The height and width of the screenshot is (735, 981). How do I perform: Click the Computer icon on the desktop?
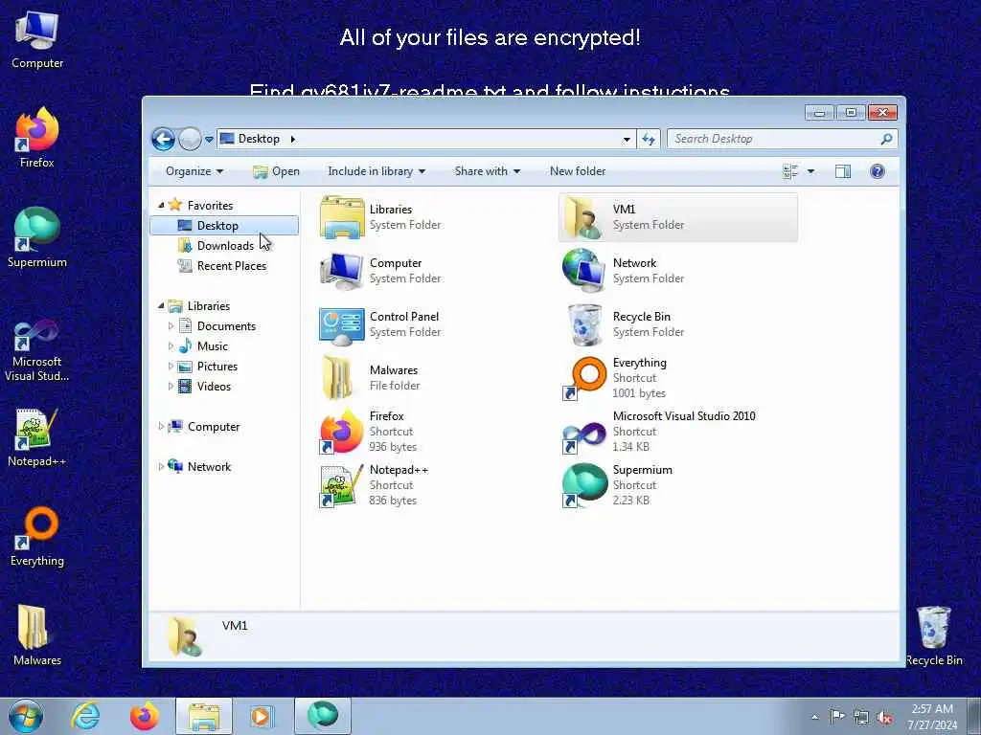pos(37,40)
